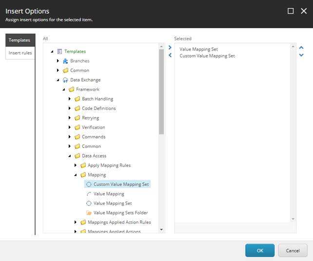
Task: Collapse the Mapping folder
Action: pos(76,175)
